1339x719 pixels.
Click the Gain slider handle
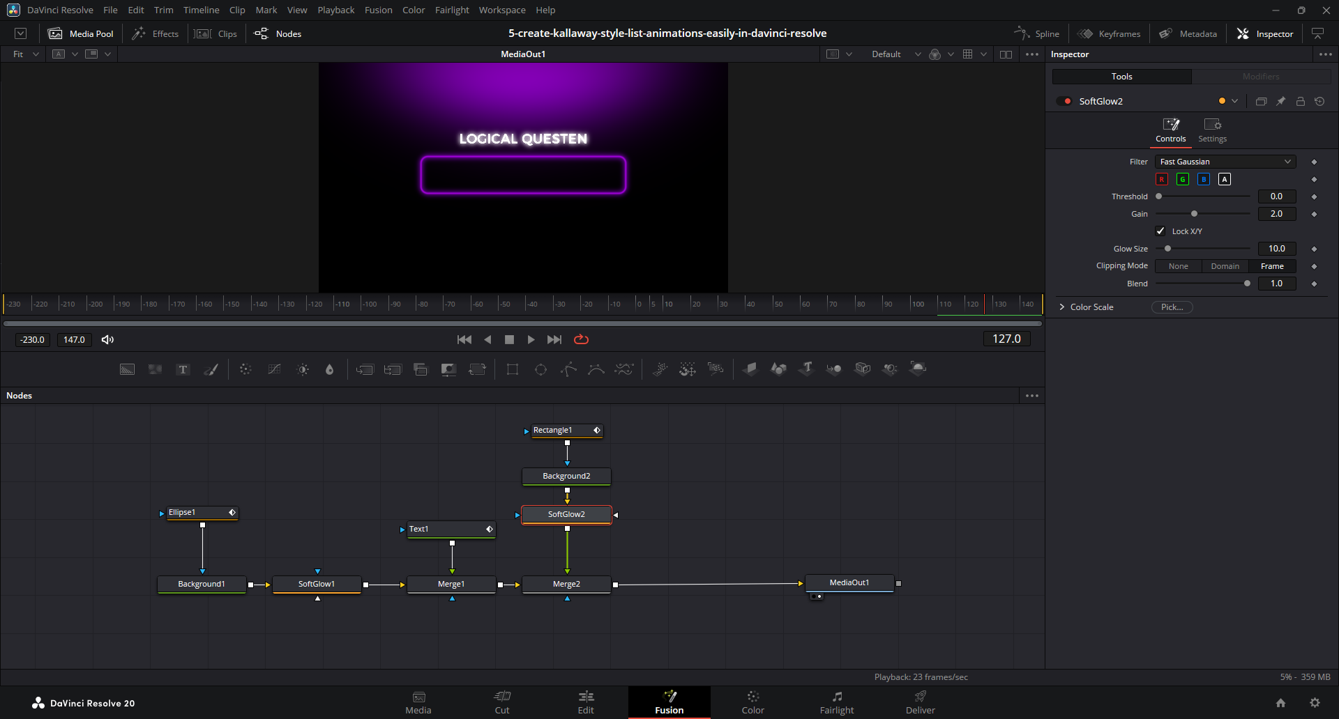click(1194, 214)
